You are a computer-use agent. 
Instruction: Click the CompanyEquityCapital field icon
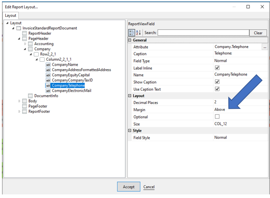pos(48,75)
